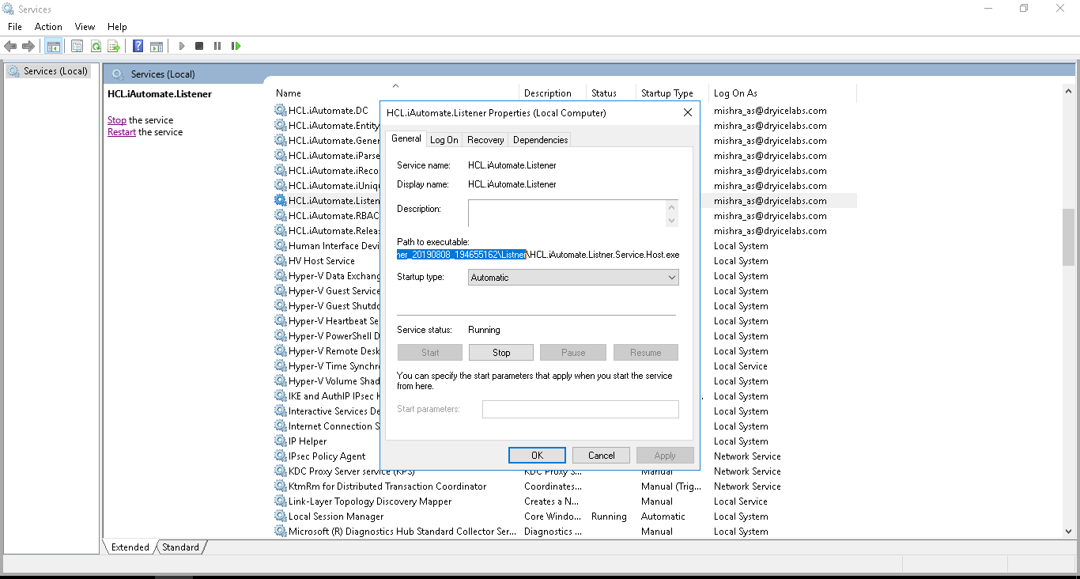The height and width of the screenshot is (579, 1080).
Task: Open the View menu
Action: pyautogui.click(x=85, y=27)
